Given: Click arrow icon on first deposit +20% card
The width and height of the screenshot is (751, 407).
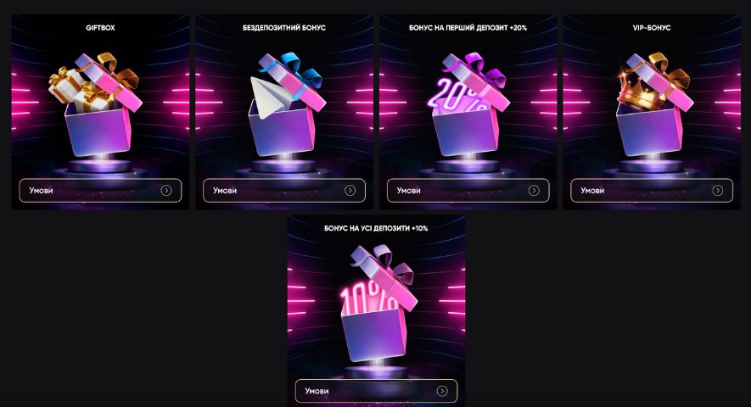Looking at the screenshot, I should (534, 191).
